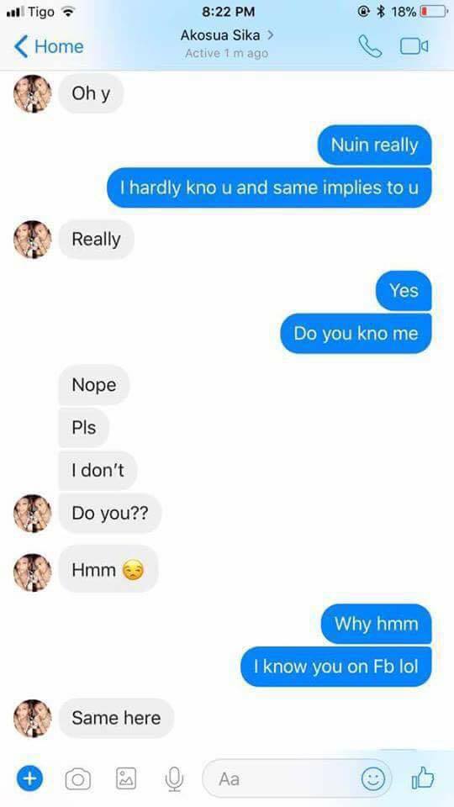
Task: Tap the microphone to record voice
Action: (x=175, y=779)
